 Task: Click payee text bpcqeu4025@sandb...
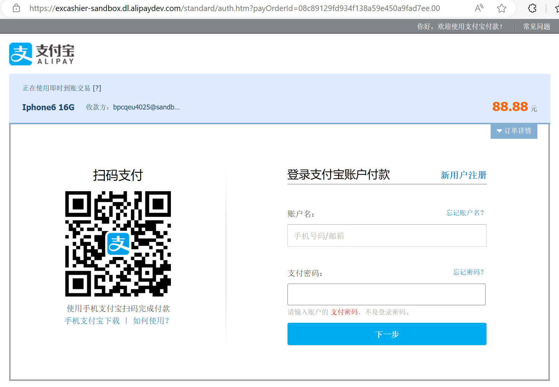click(x=147, y=107)
